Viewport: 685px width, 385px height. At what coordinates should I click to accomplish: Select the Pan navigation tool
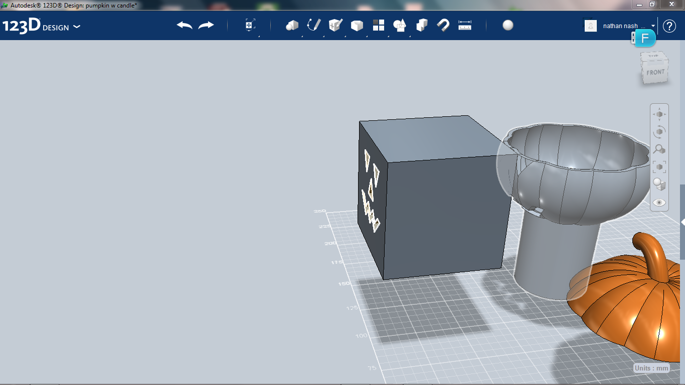pos(659,114)
